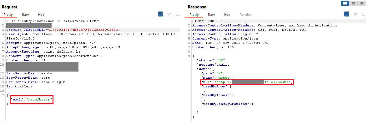Open Render tab in Response pane
The height and width of the screenshot is (121, 368).
[245, 15]
